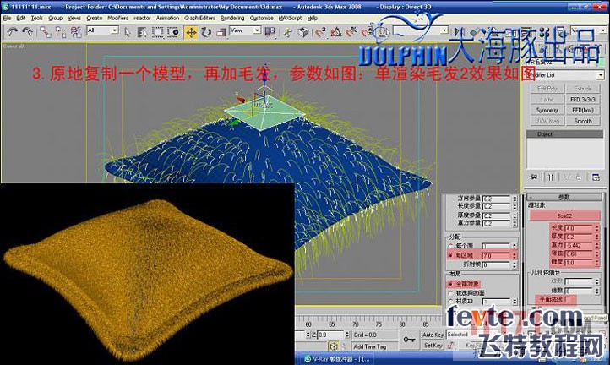Image resolution: width=610 pixels, height=365 pixels.
Task: Click Rectangular Selection Region icon
Action: [x=157, y=32]
